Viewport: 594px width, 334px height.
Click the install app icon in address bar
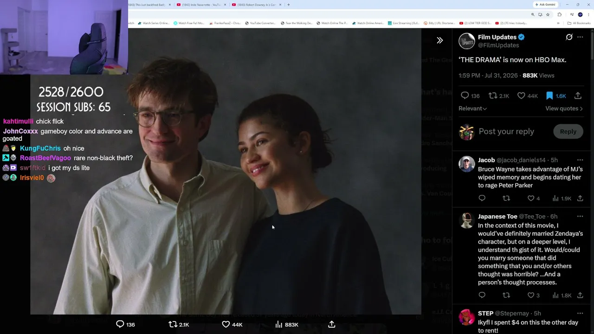540,14
